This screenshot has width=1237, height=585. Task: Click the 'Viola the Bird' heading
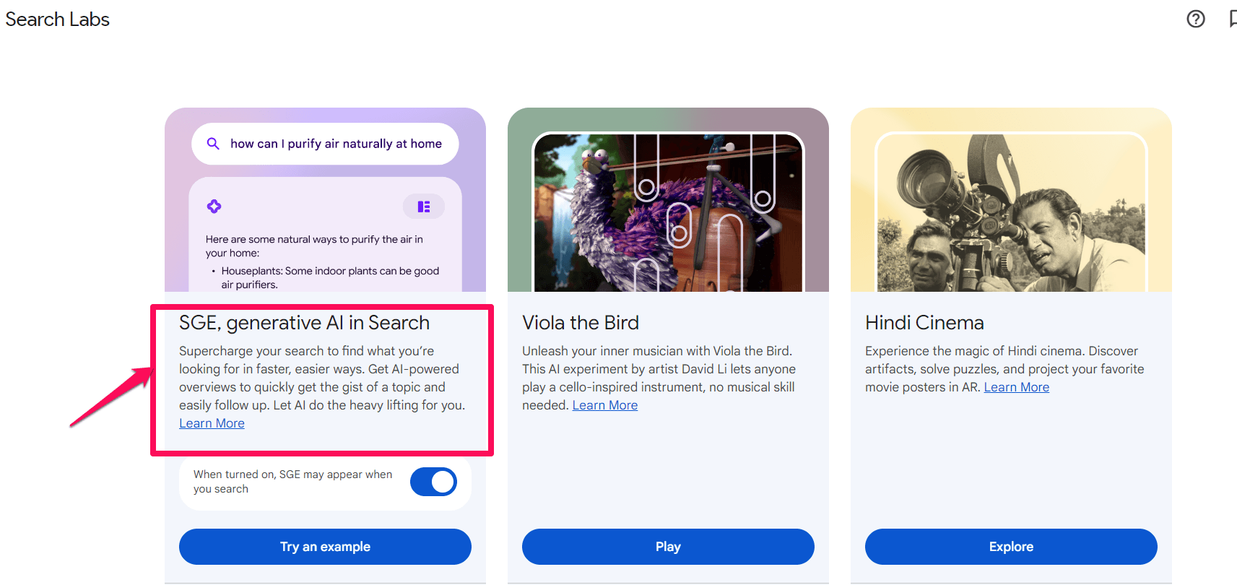point(581,323)
